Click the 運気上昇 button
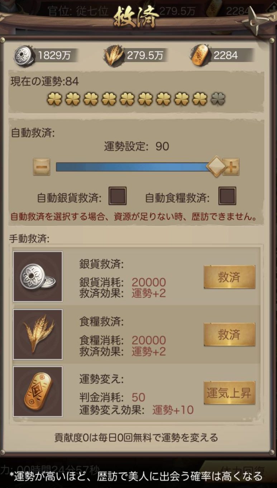The width and height of the screenshot is (277, 488). click(x=229, y=393)
